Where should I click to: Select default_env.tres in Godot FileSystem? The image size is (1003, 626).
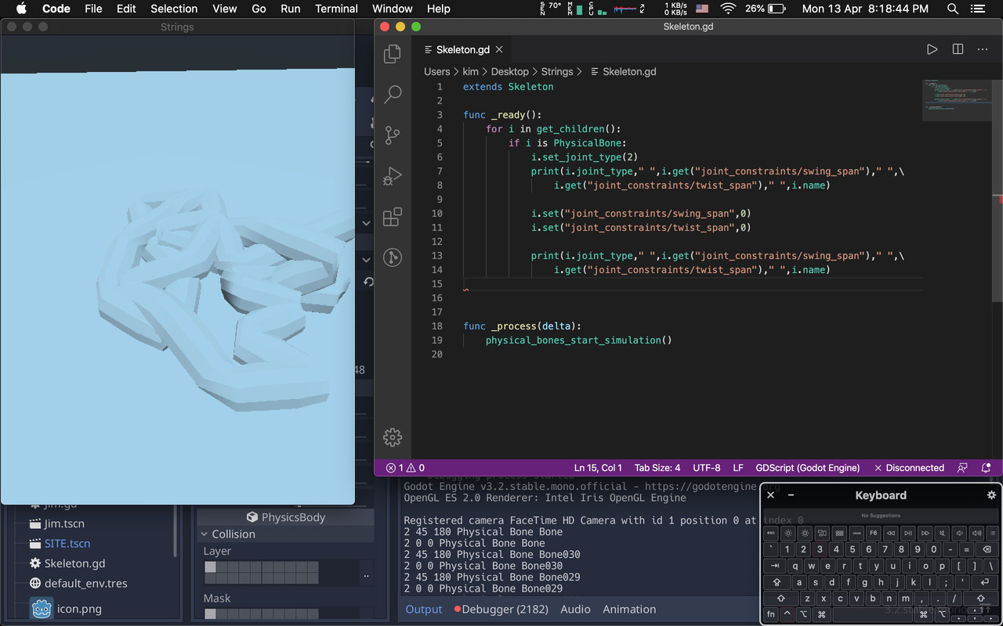85,583
